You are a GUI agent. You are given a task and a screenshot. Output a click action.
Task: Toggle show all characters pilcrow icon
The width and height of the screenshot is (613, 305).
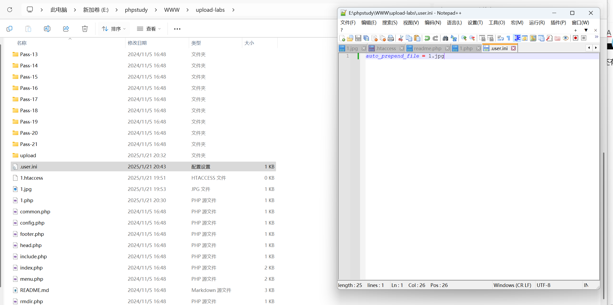pyautogui.click(x=509, y=38)
